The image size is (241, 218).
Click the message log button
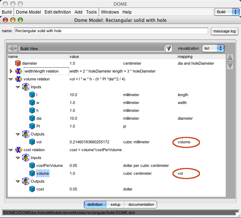pos(225,31)
